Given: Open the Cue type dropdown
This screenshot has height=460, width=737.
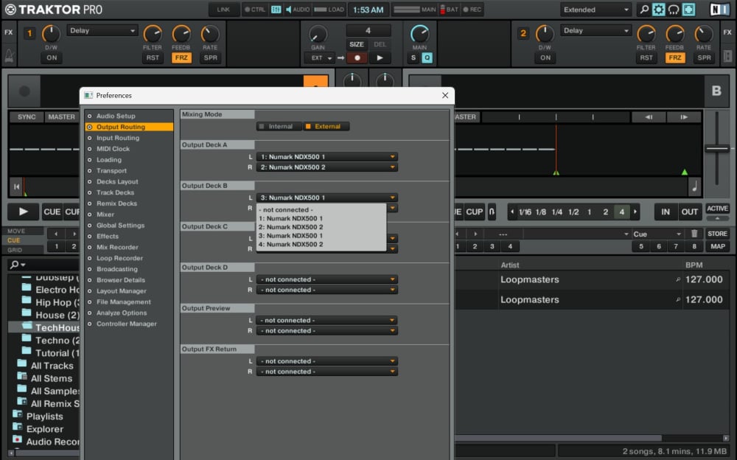Looking at the screenshot, I should pos(657,234).
